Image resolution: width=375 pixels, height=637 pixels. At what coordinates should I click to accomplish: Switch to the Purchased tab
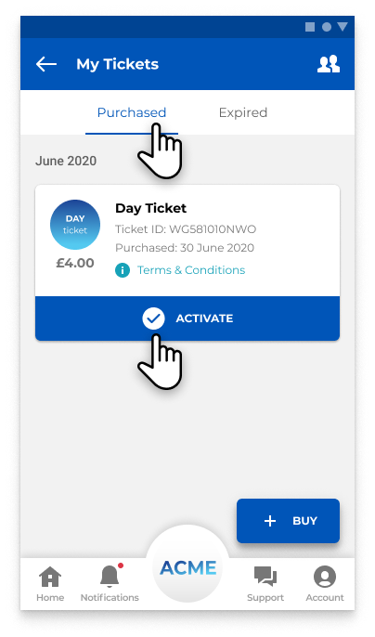[132, 112]
